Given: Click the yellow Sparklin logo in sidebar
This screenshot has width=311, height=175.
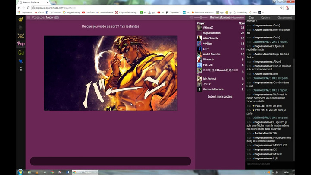Looking at the screenshot, I should pyautogui.click(x=21, y=19).
